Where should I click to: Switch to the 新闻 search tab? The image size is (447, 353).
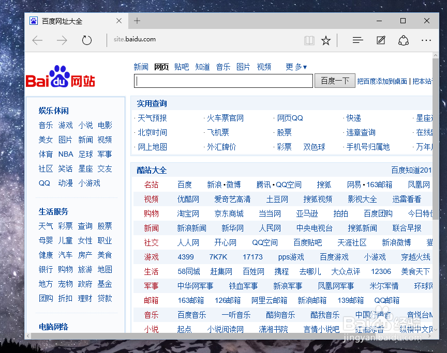141,67
